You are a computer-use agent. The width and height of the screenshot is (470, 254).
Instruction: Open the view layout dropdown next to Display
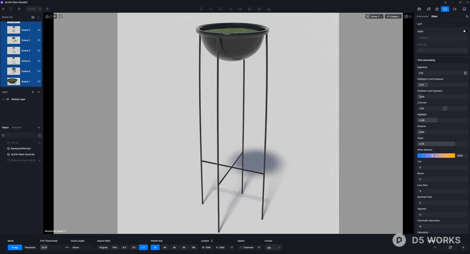point(408,17)
